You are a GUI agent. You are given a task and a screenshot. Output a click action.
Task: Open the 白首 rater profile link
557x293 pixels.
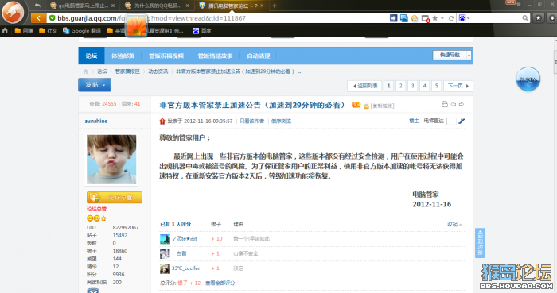[181, 253]
